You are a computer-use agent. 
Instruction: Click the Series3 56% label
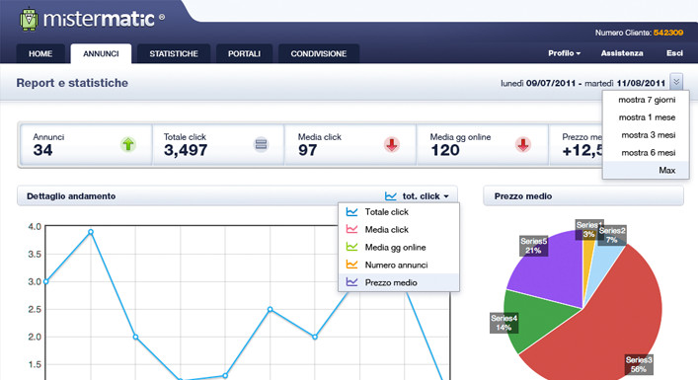pyautogui.click(x=639, y=364)
